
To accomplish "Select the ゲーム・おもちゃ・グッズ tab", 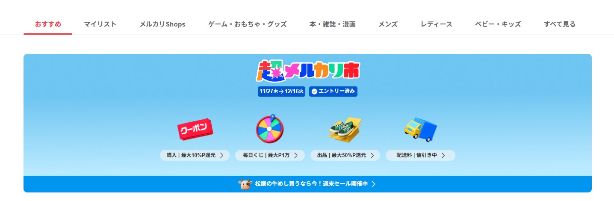I will pyautogui.click(x=248, y=24).
